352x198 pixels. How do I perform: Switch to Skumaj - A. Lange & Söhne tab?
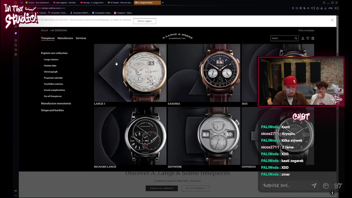point(92,3)
